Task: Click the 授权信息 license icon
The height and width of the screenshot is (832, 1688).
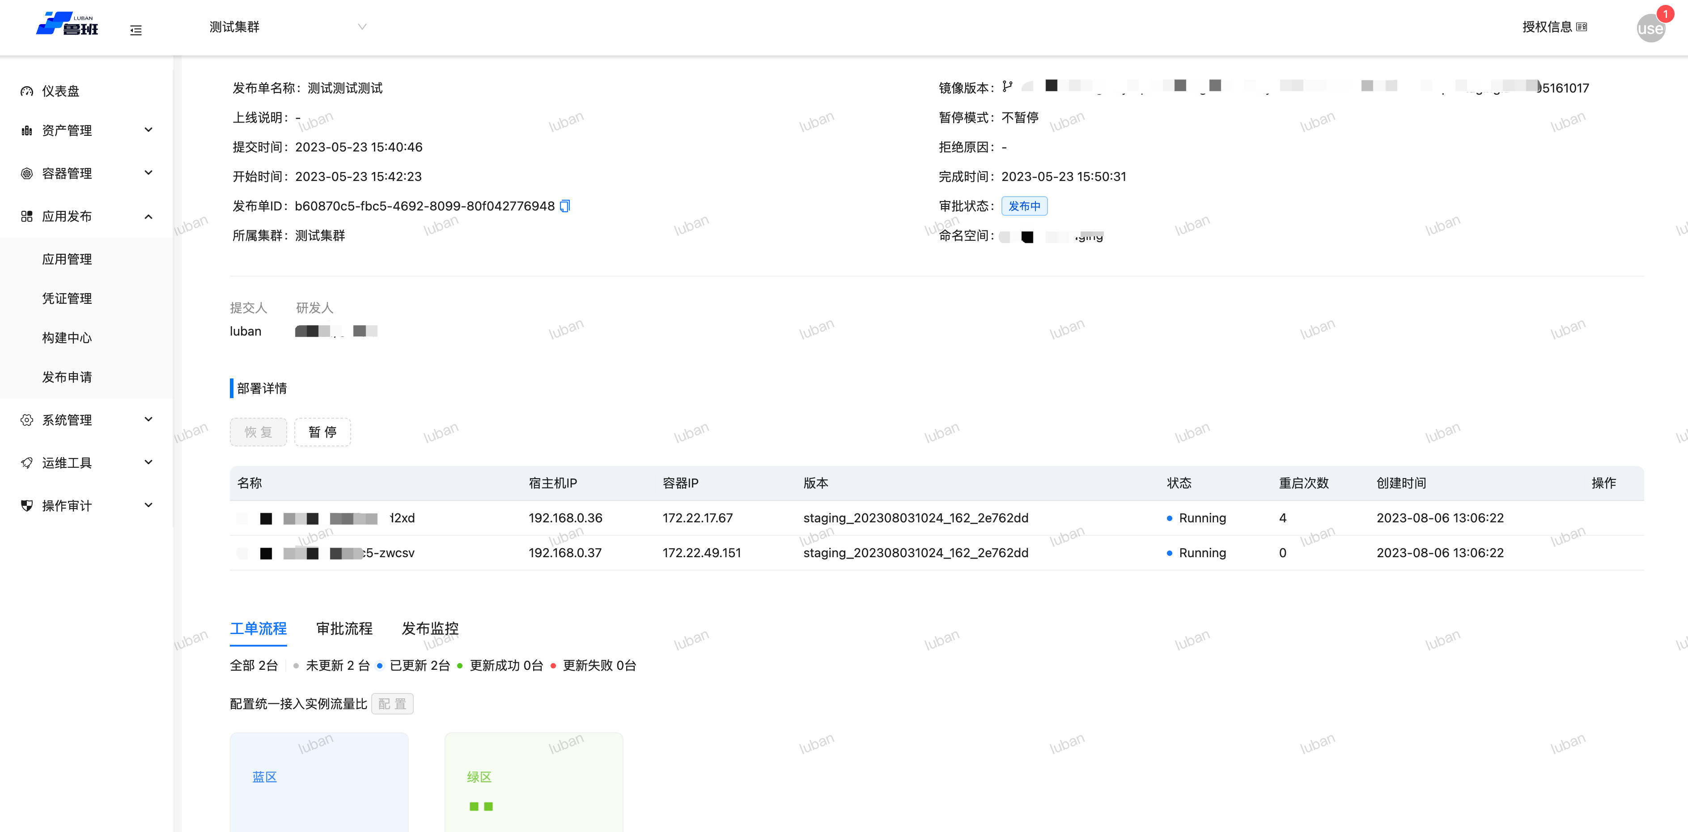Action: click(x=1582, y=27)
